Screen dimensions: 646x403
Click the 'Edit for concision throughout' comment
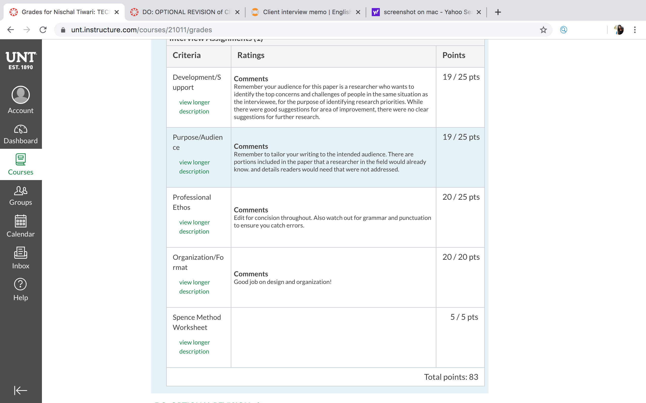332,221
